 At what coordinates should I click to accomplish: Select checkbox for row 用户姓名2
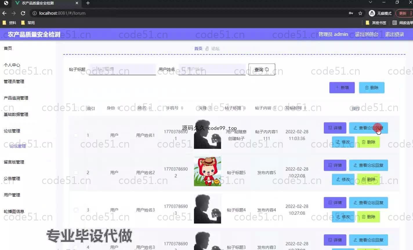pyautogui.click(x=76, y=172)
